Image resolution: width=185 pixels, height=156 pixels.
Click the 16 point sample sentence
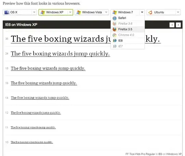(x=44, y=83)
